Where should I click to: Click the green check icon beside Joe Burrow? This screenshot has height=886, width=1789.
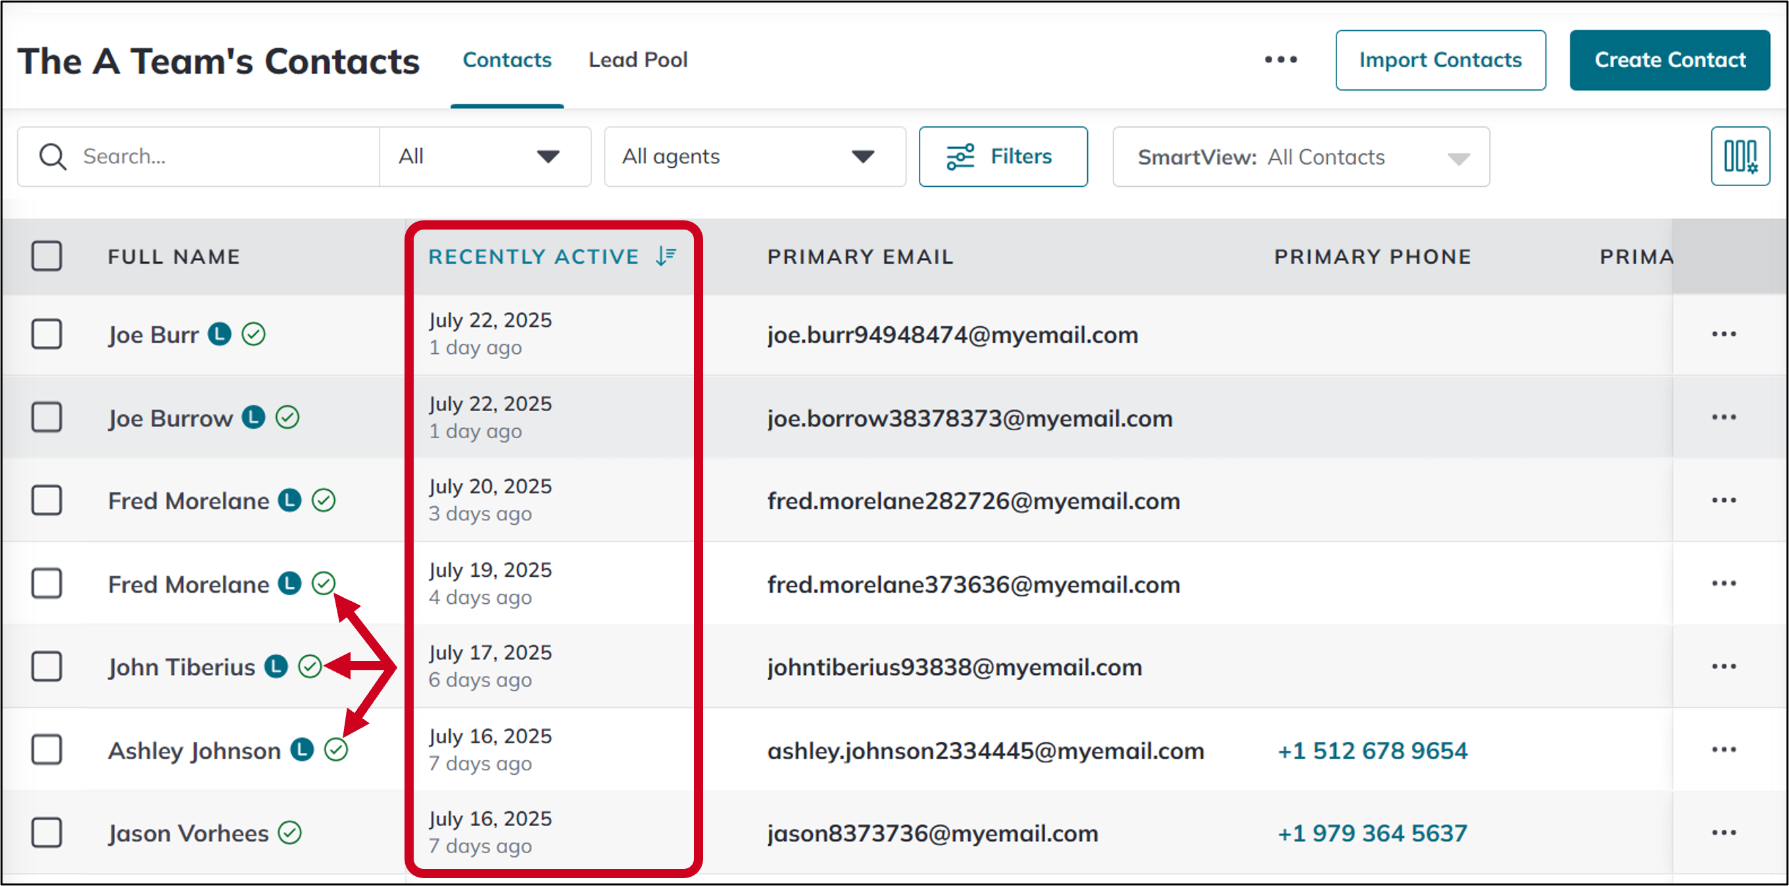pyautogui.click(x=287, y=417)
